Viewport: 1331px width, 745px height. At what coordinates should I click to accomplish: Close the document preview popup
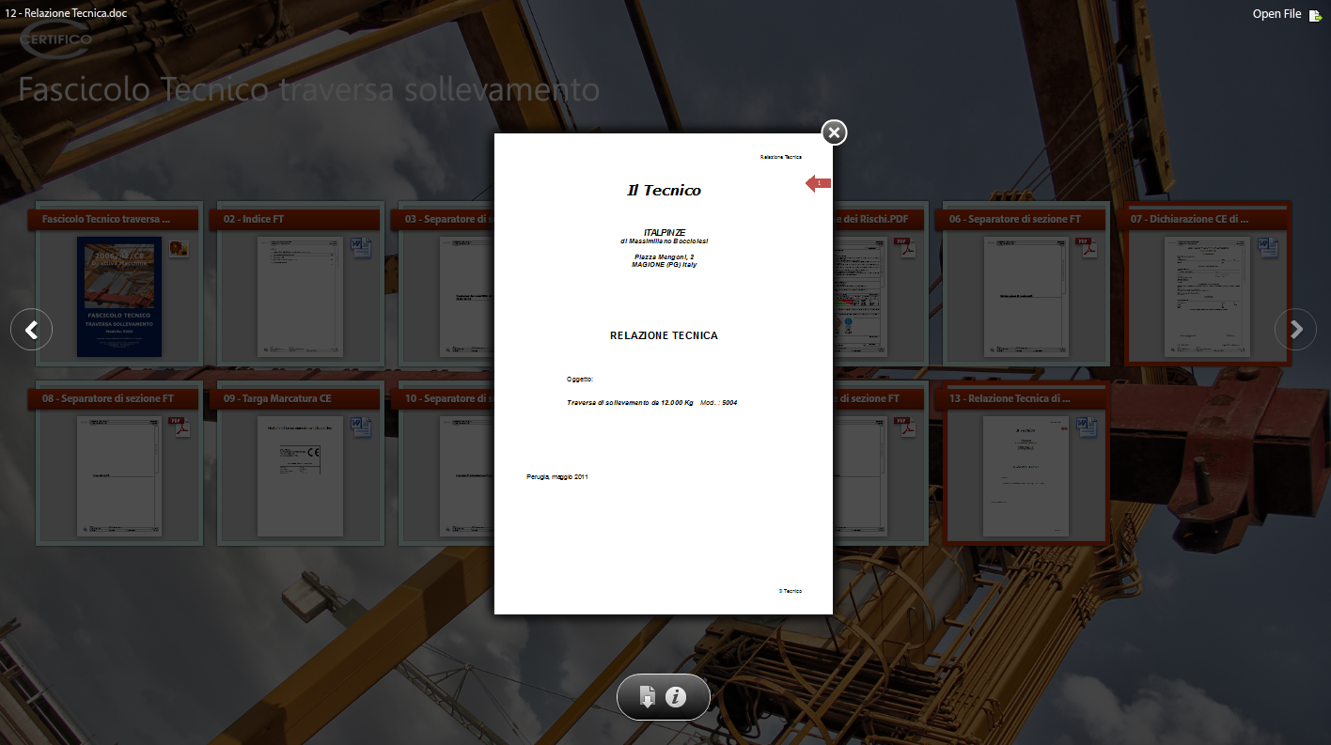[834, 132]
